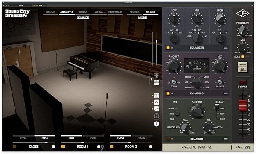Toggle the SOLO button
The height and width of the screenshot is (154, 256).
243,56
